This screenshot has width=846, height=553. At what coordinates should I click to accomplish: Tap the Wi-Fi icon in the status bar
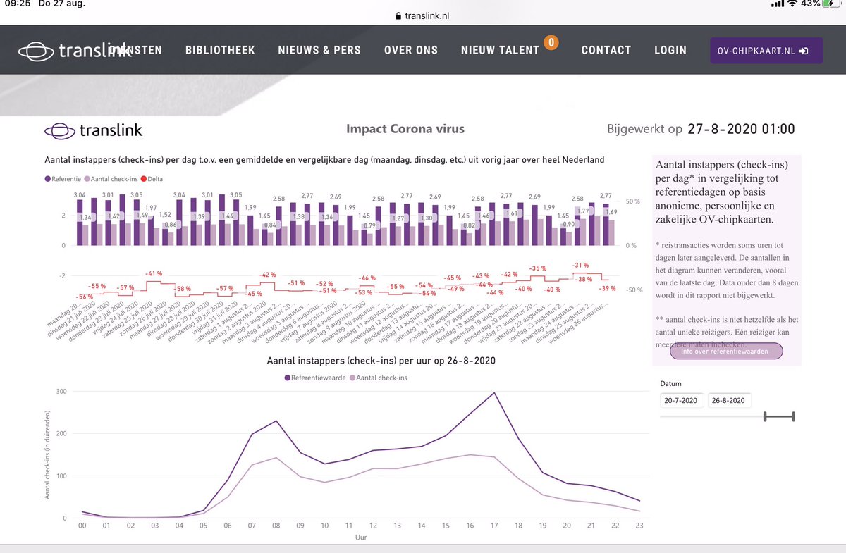pos(792,4)
